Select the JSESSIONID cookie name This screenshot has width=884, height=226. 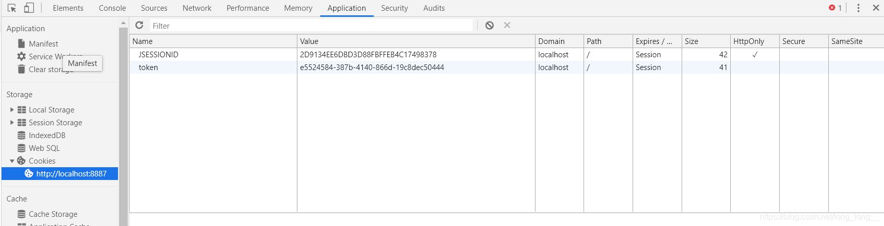pyautogui.click(x=158, y=55)
